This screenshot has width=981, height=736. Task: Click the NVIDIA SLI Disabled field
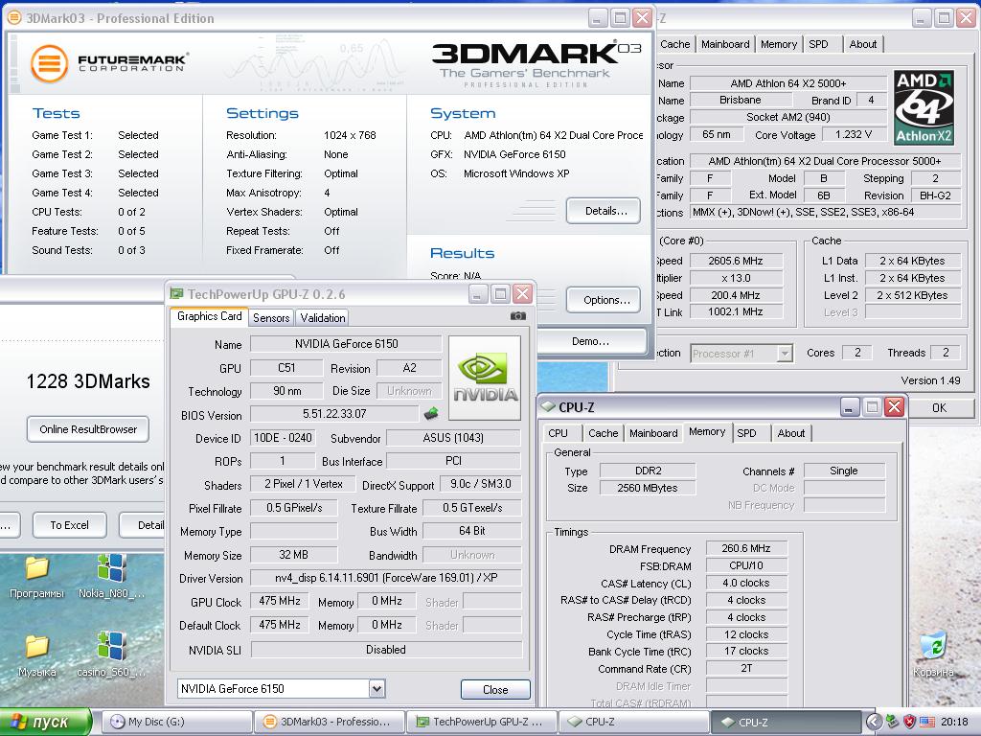pyautogui.click(x=386, y=650)
